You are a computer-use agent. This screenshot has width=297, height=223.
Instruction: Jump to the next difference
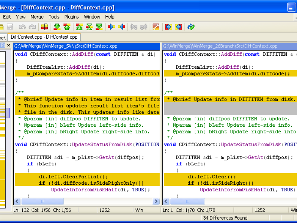[x=57, y=27]
